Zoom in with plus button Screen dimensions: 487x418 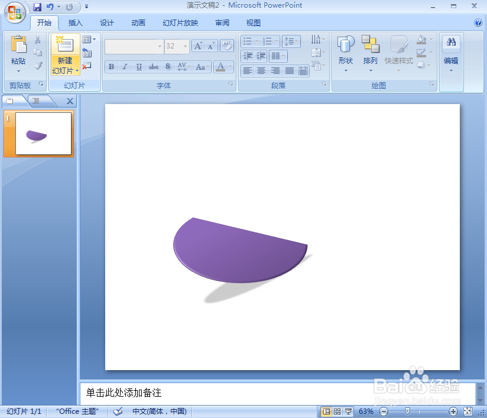click(x=453, y=411)
